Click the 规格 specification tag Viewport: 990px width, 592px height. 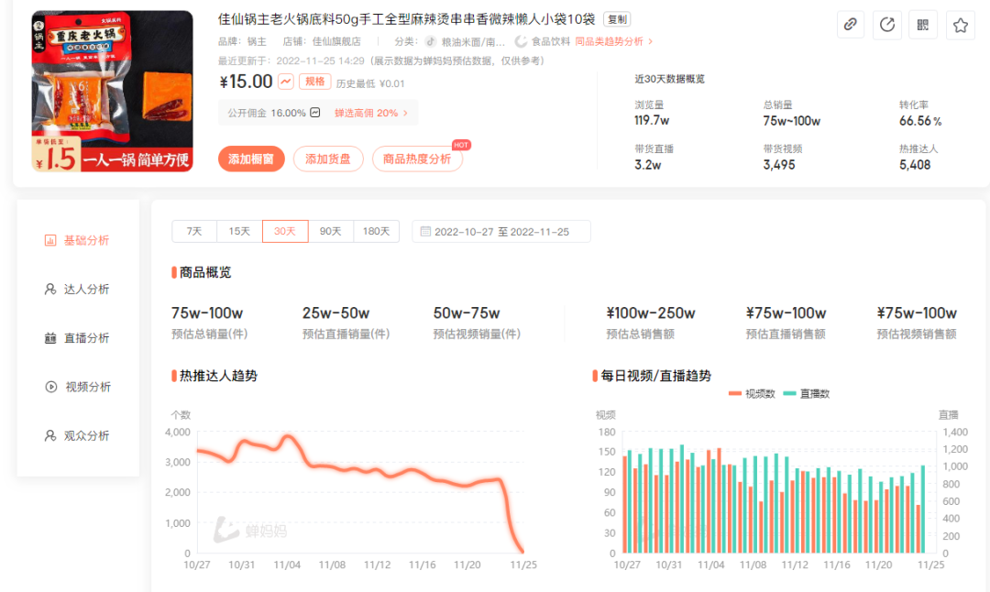pos(315,82)
